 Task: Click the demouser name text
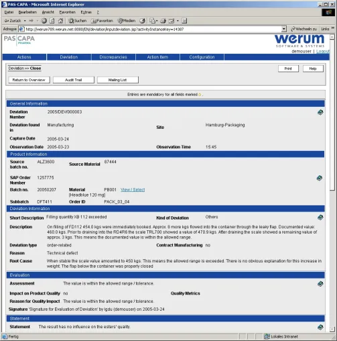301,51
